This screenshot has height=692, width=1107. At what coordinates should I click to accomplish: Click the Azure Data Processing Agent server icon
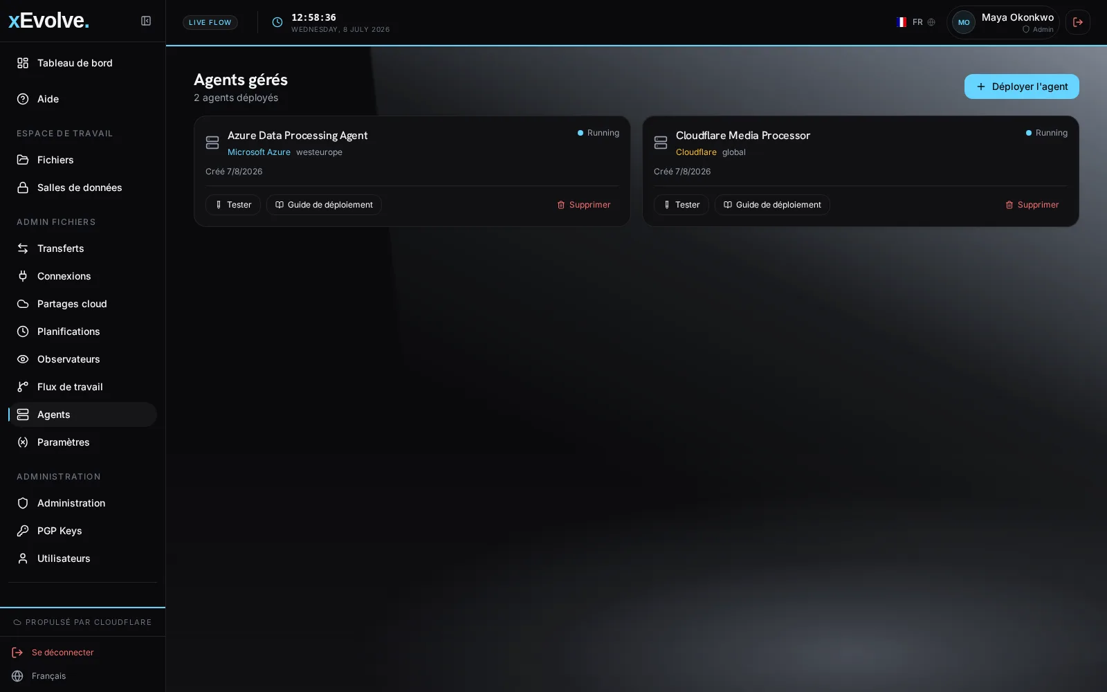pos(212,143)
